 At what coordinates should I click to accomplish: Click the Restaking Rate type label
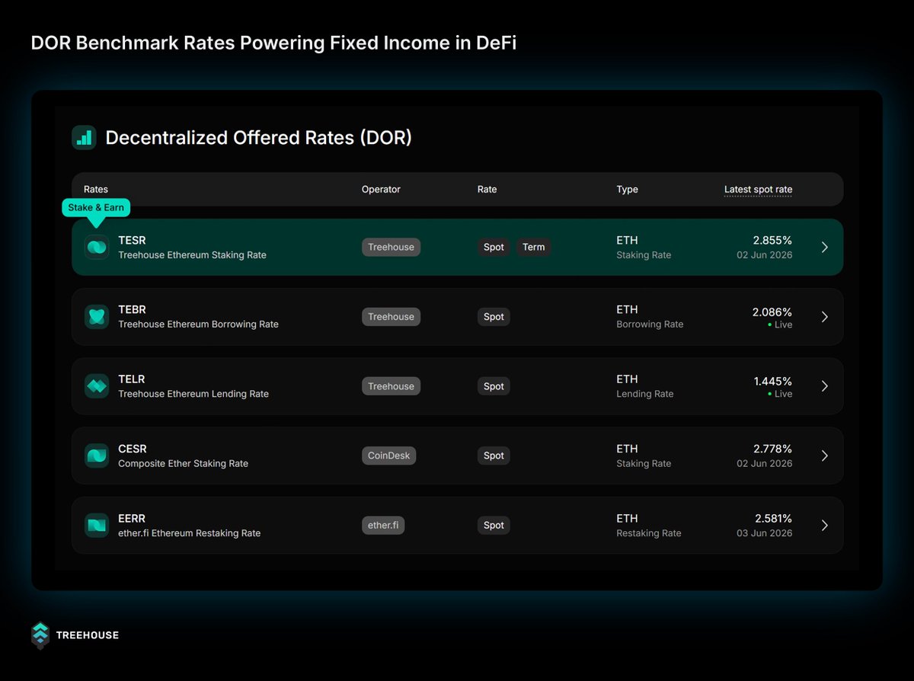(648, 533)
